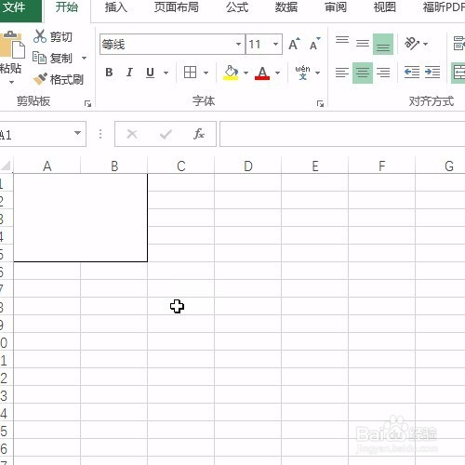Open the Orientation dropdown arrow

426,44
